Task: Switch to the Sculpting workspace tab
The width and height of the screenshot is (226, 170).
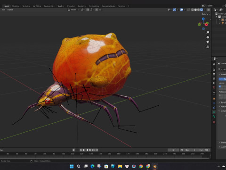Action: [26, 6]
